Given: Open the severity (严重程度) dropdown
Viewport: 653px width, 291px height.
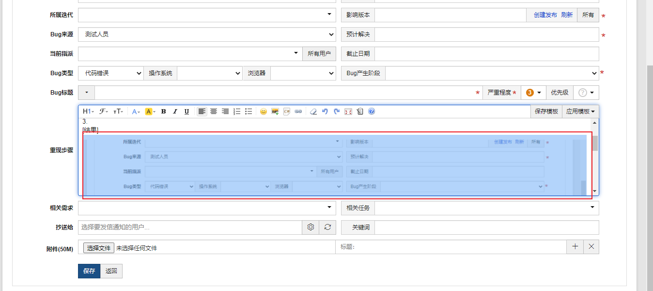Looking at the screenshot, I should [x=533, y=93].
